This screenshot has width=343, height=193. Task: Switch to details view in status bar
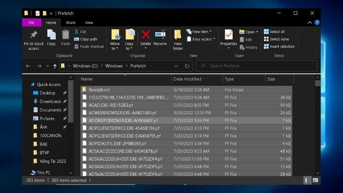[x=307, y=180]
